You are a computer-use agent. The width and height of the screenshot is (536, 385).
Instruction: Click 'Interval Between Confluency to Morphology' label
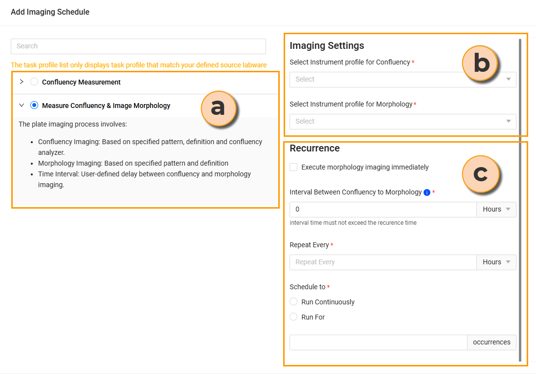click(x=356, y=192)
